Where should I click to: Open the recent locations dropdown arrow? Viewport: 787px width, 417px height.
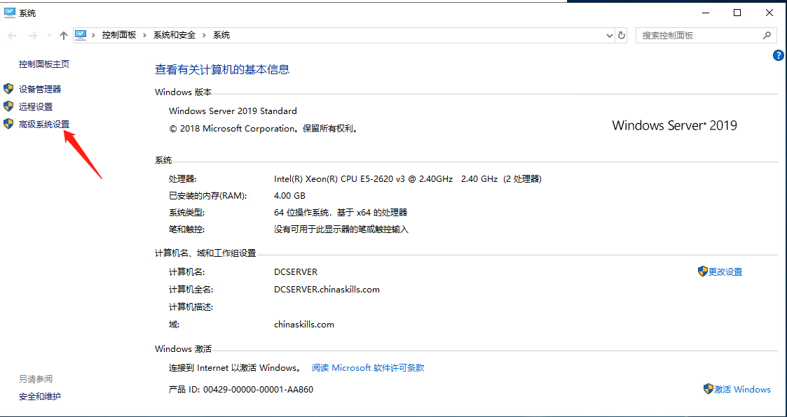[48, 36]
